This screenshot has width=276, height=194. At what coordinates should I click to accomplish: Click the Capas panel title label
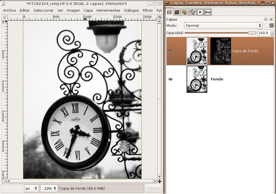[x=172, y=19]
